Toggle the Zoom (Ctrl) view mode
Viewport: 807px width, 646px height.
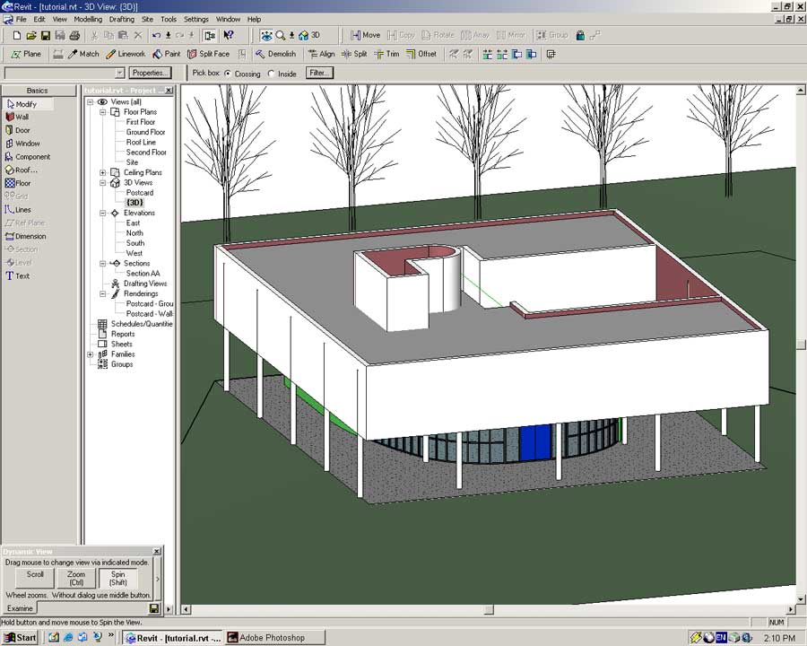click(76, 578)
